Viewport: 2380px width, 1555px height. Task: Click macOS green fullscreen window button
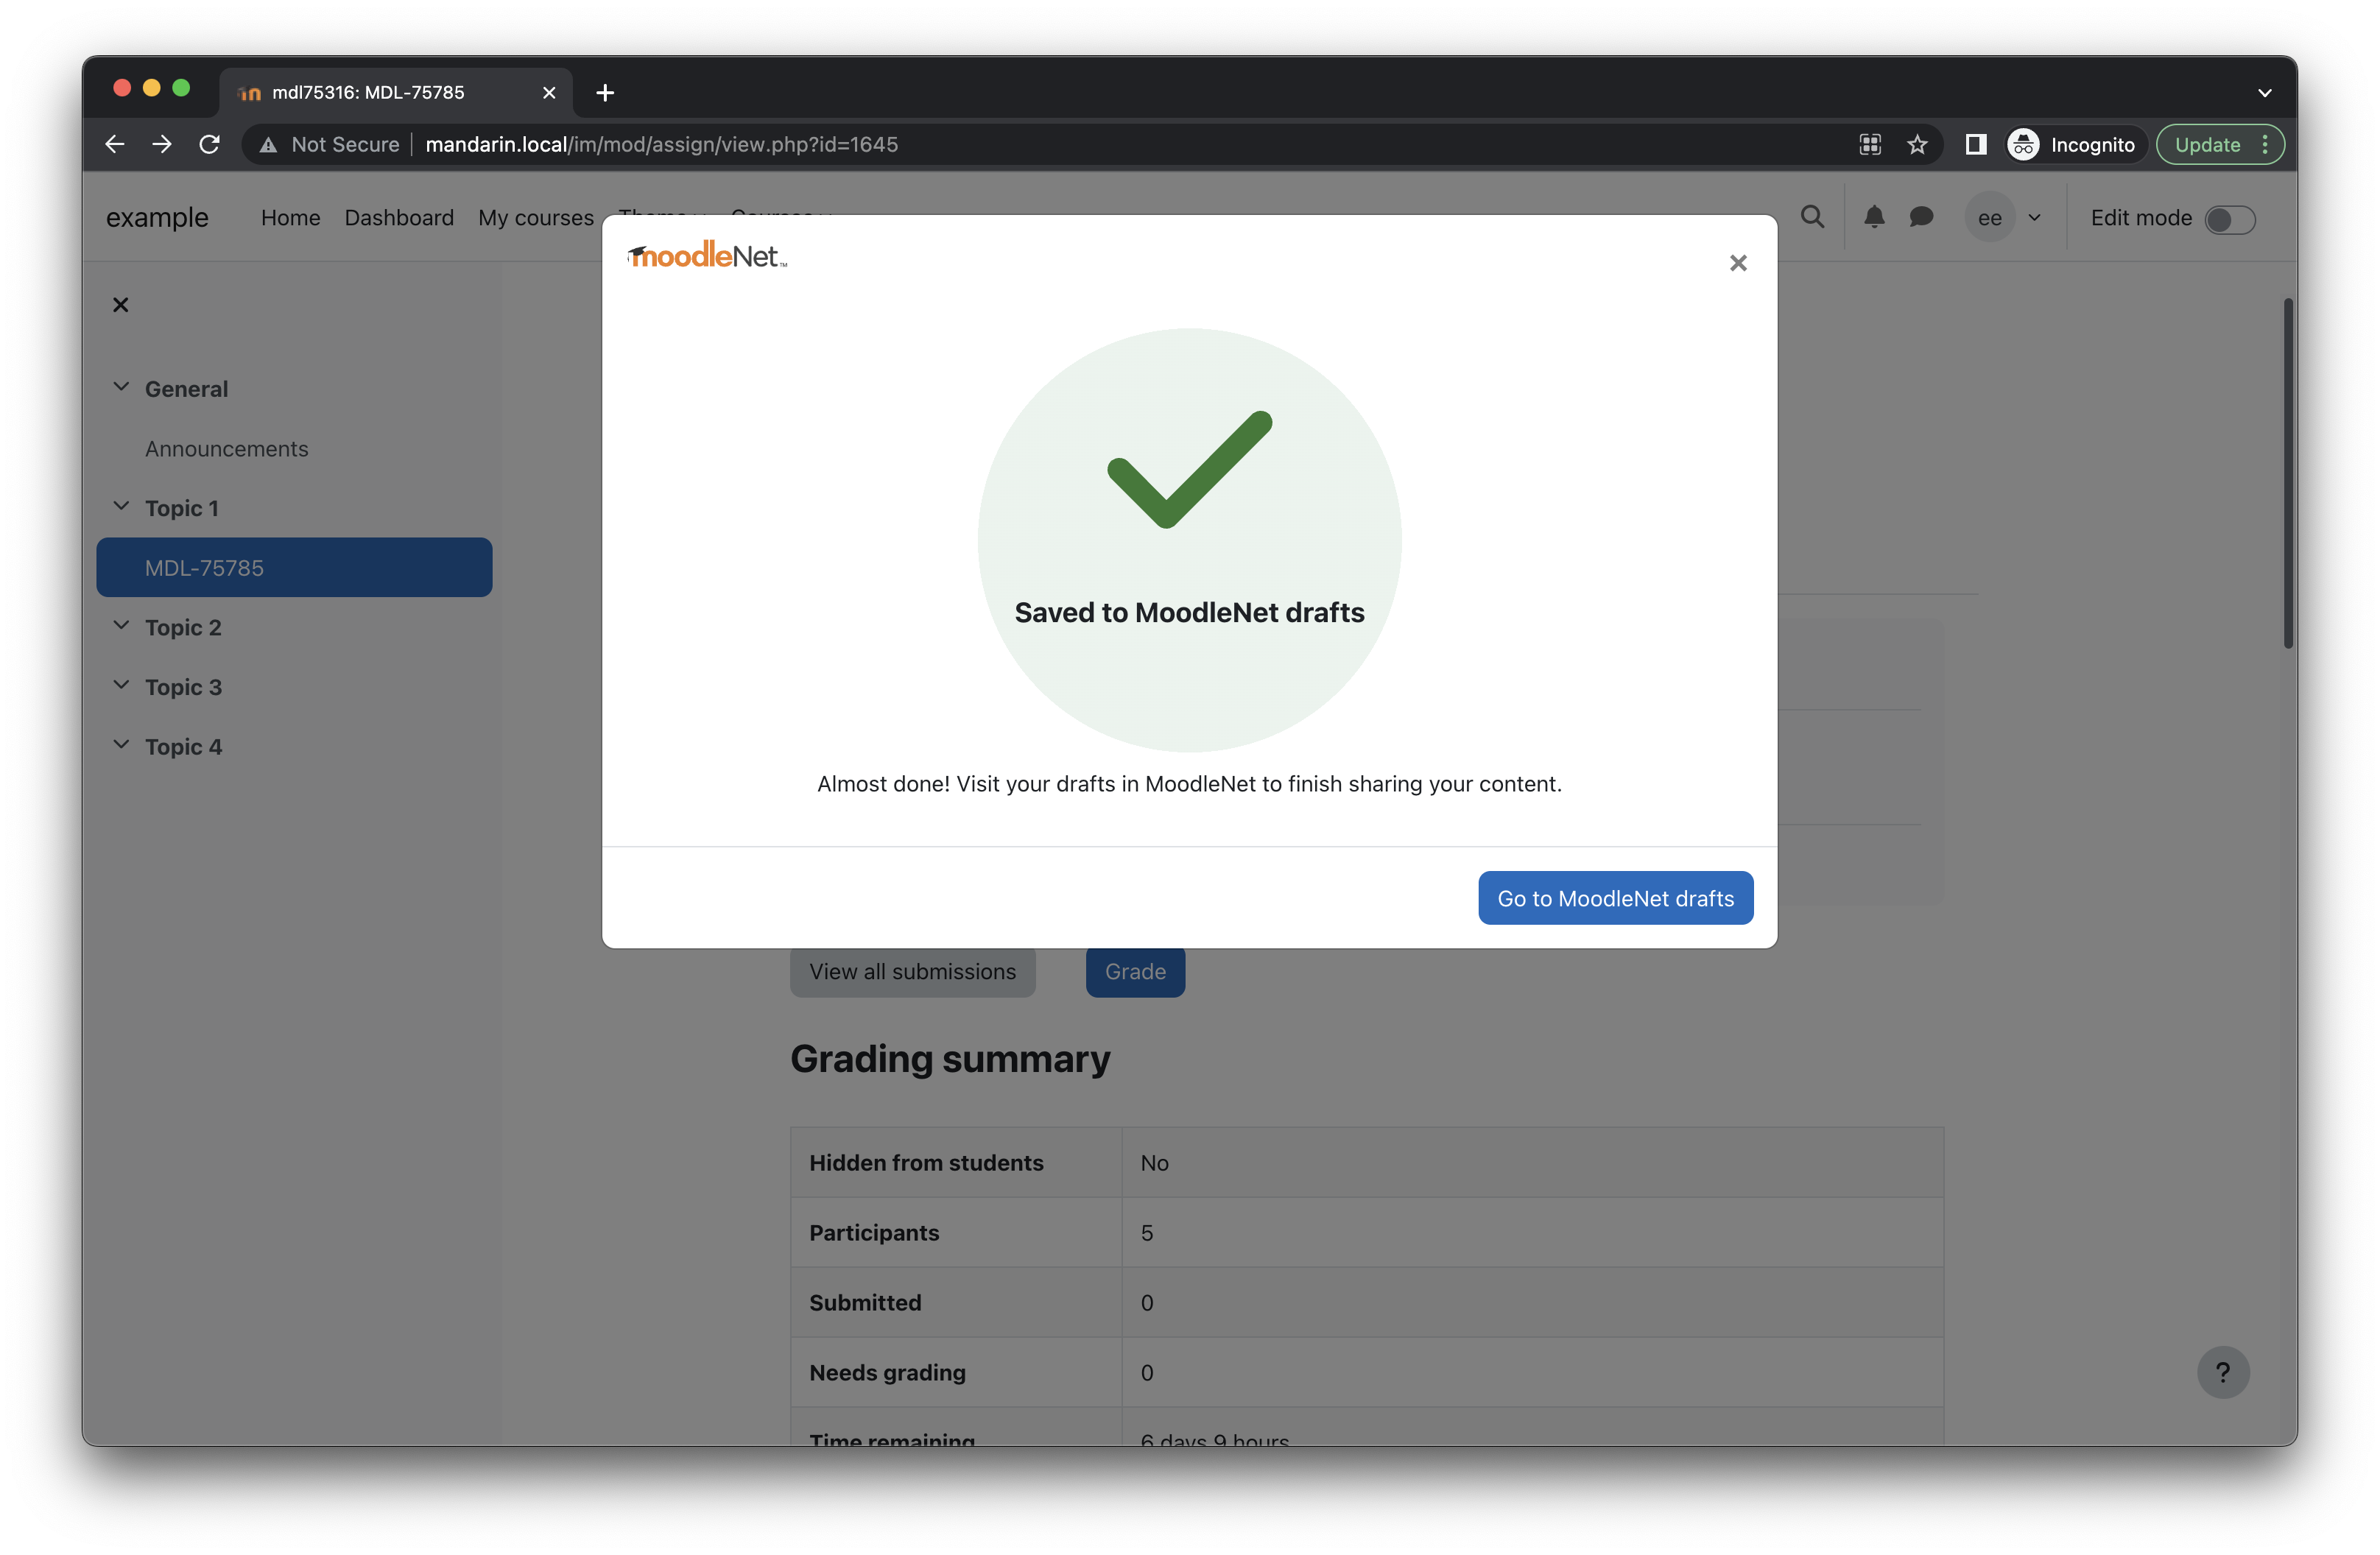click(181, 88)
